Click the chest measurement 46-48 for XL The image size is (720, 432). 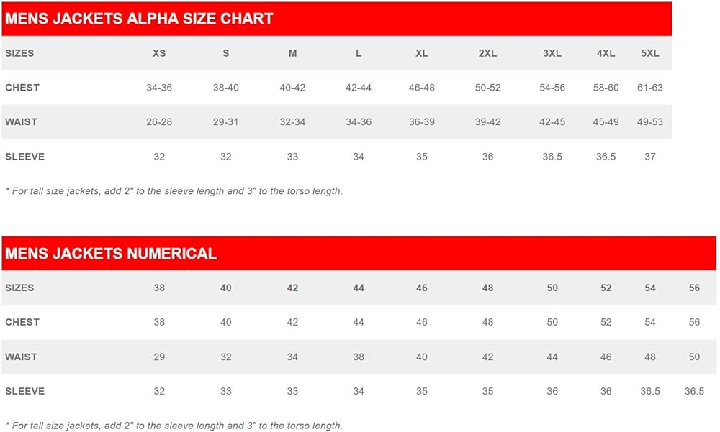tap(422, 88)
